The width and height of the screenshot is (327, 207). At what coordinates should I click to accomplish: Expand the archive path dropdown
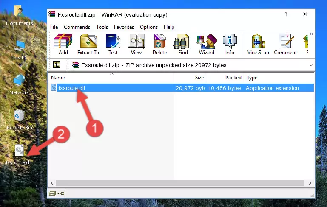(311, 65)
